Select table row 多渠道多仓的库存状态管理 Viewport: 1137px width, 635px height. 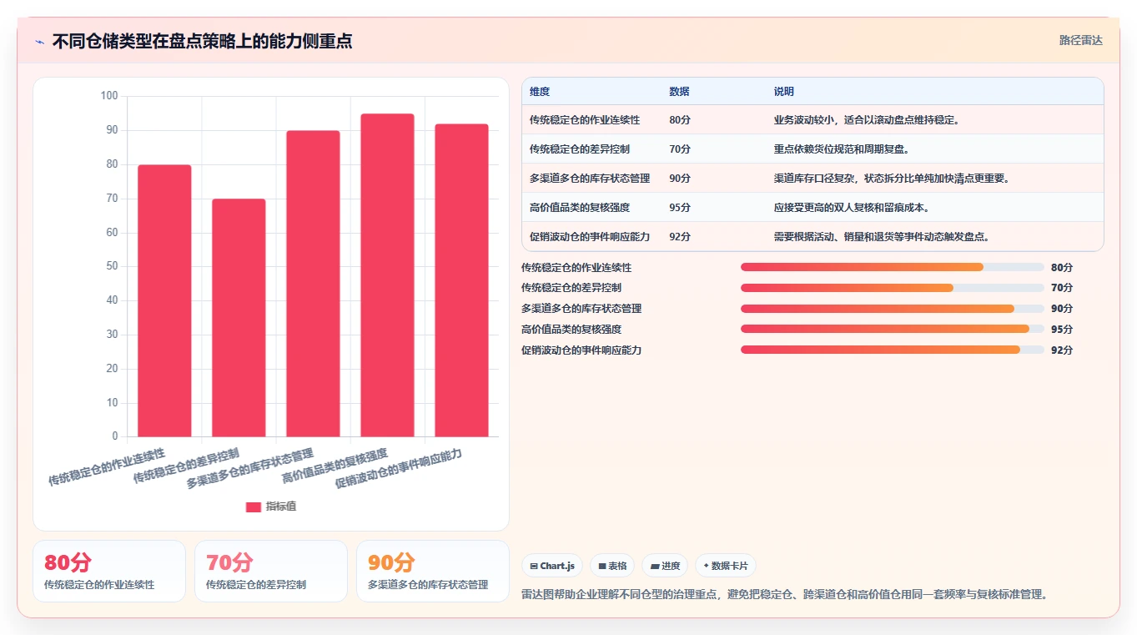point(813,178)
